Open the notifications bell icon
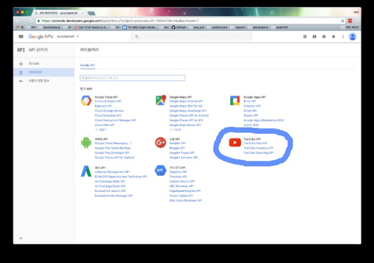Screen dimensions: 374x263 [333, 36]
